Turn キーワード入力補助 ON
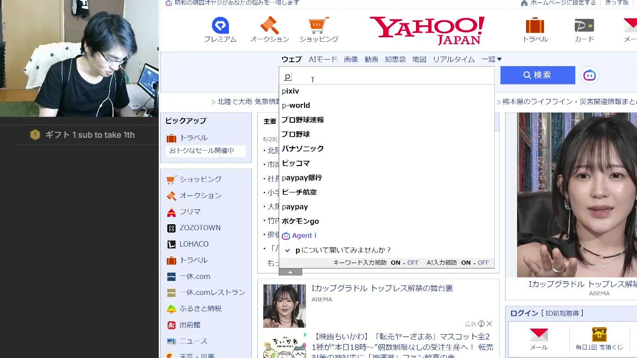The width and height of the screenshot is (637, 358). click(396, 263)
